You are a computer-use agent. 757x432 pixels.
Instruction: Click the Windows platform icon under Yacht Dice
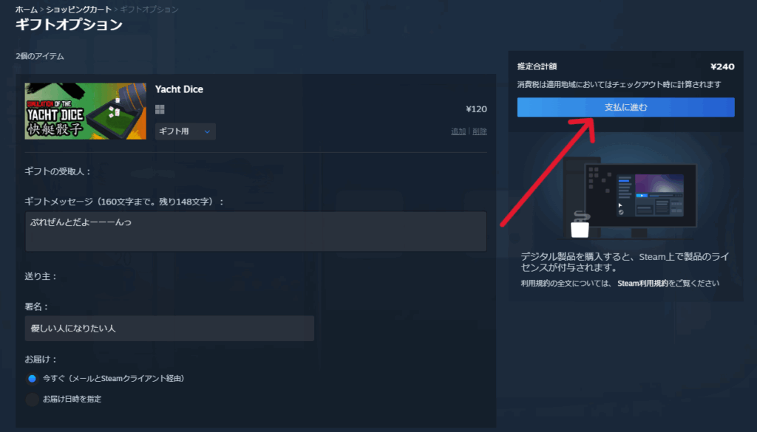click(160, 109)
